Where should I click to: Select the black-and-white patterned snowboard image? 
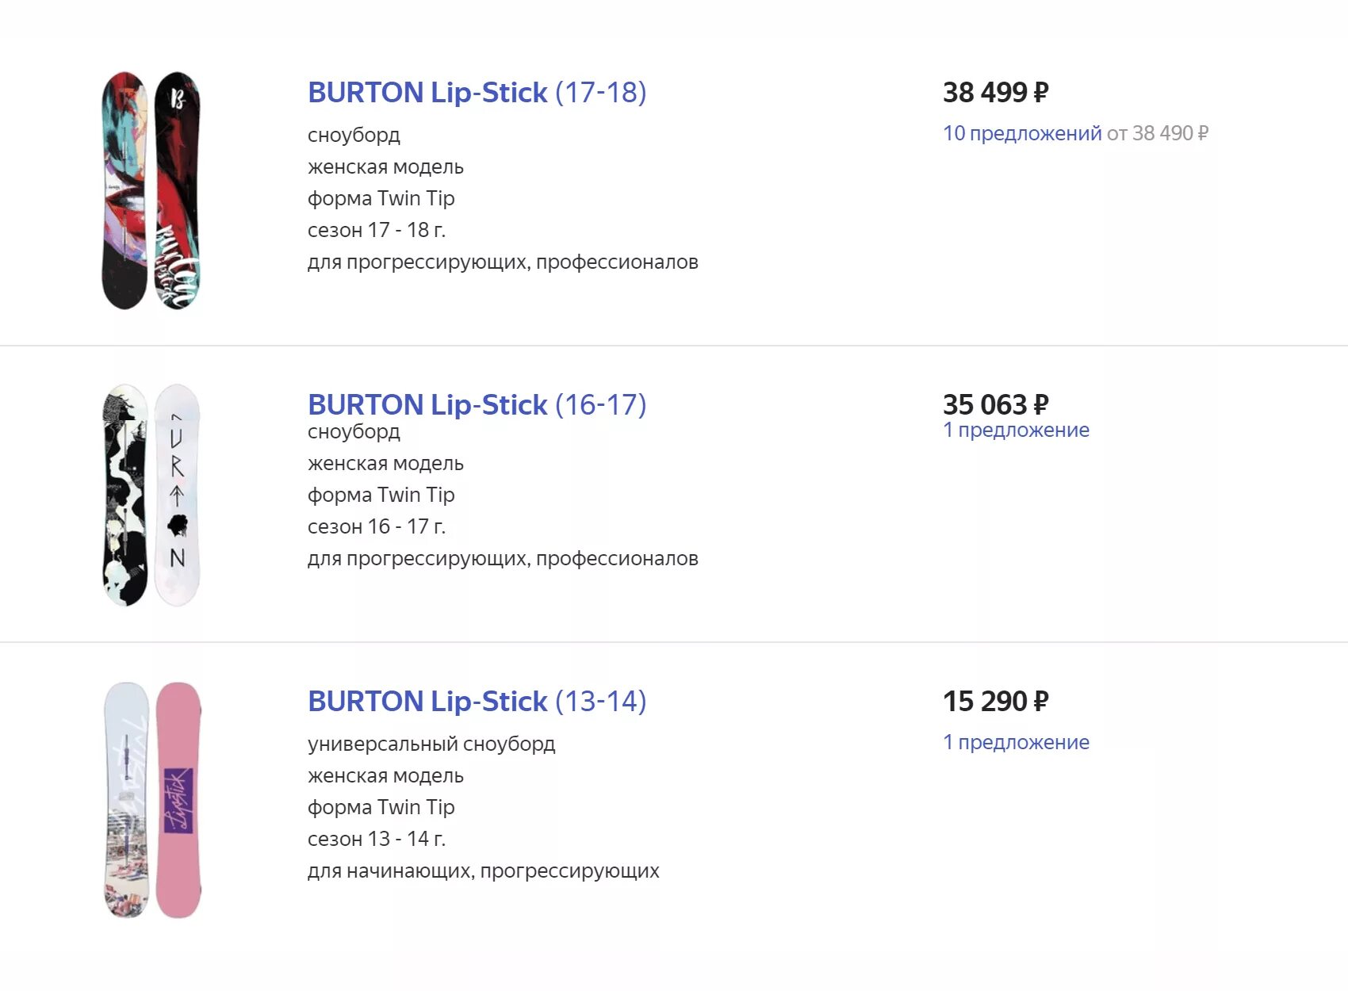pos(124,495)
